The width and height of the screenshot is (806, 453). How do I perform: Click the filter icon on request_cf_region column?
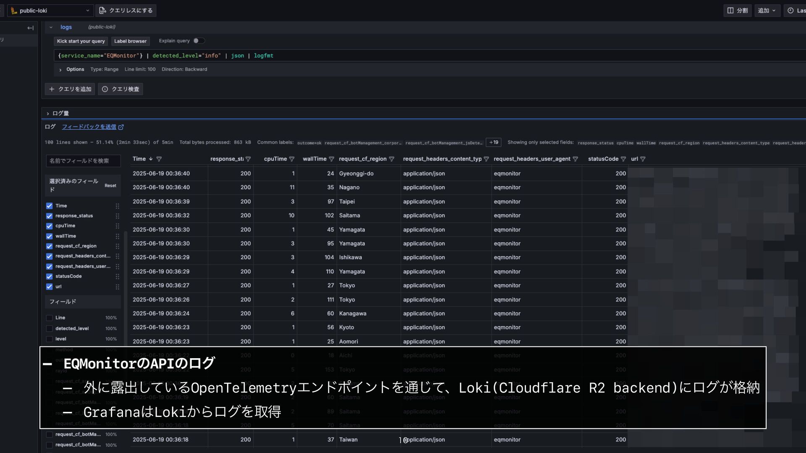click(392, 159)
